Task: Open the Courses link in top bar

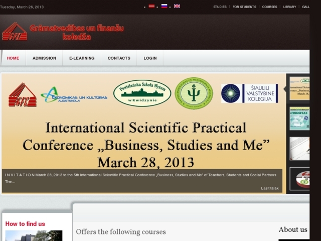Action: [269, 7]
